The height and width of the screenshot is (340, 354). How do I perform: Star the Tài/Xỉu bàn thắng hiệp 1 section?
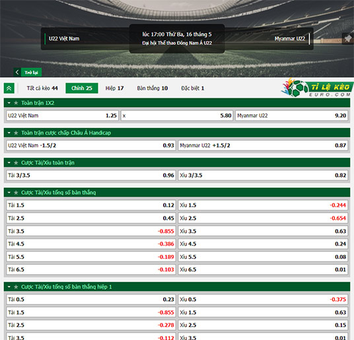16,287
